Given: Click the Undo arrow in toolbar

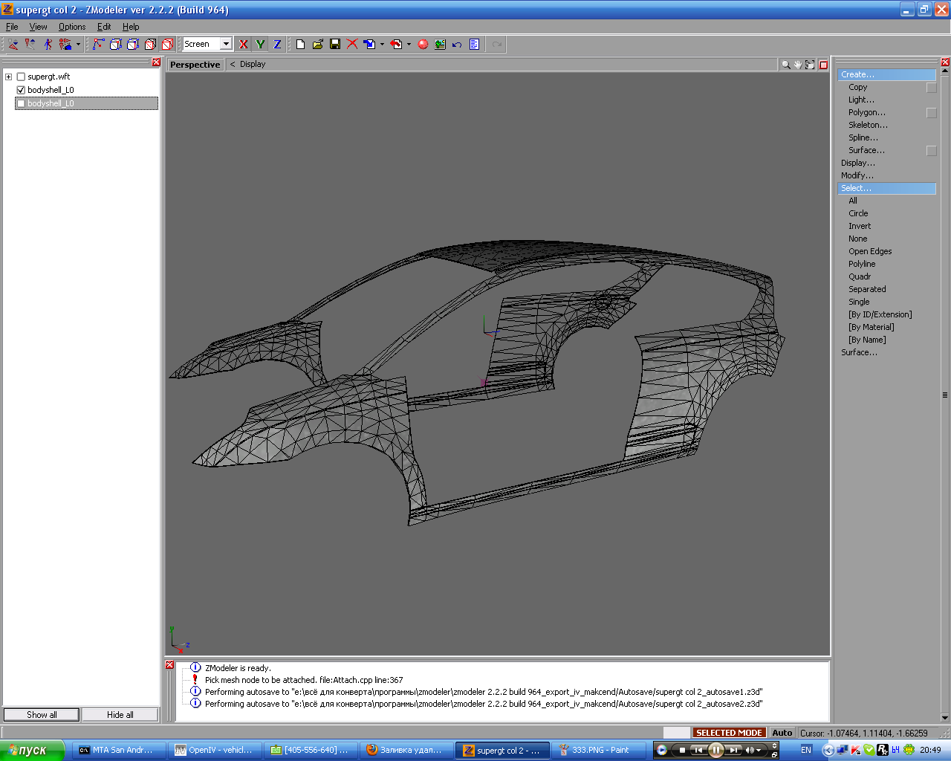Looking at the screenshot, I should click(x=457, y=45).
